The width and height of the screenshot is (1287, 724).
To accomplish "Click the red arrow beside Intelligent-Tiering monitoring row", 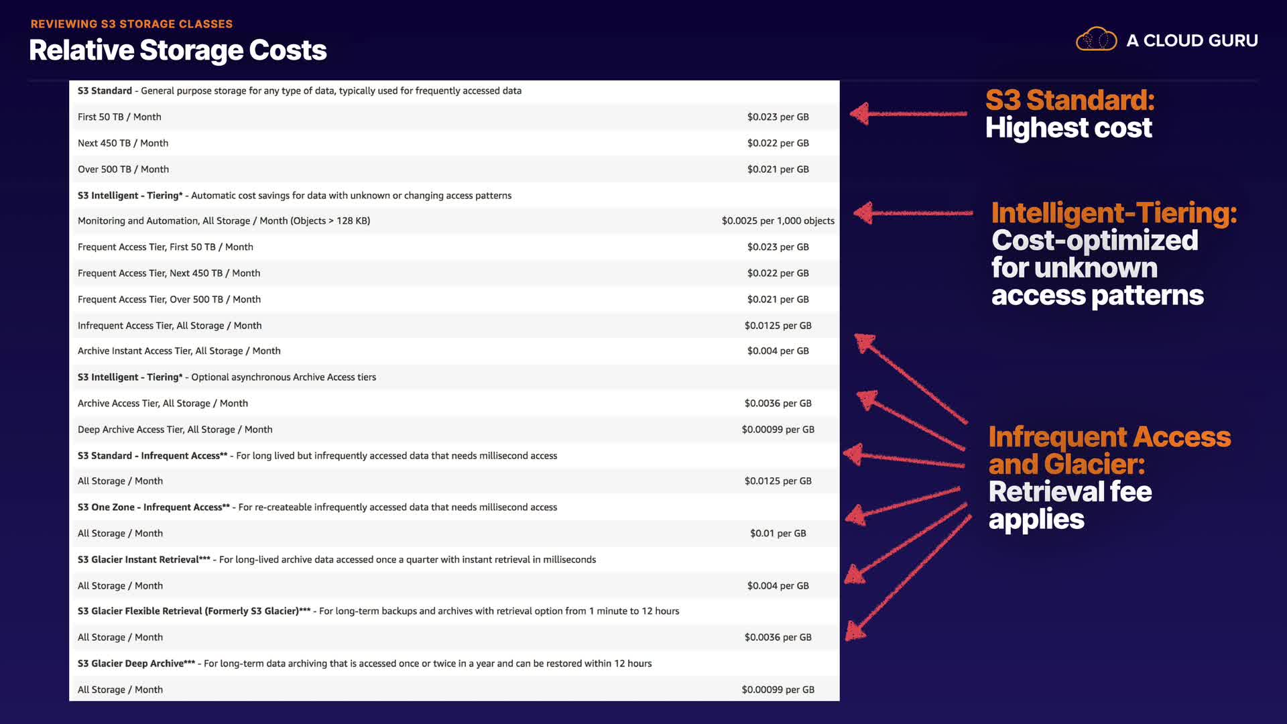I will (912, 213).
